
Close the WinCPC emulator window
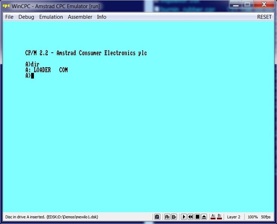pyautogui.click(x=264, y=4)
